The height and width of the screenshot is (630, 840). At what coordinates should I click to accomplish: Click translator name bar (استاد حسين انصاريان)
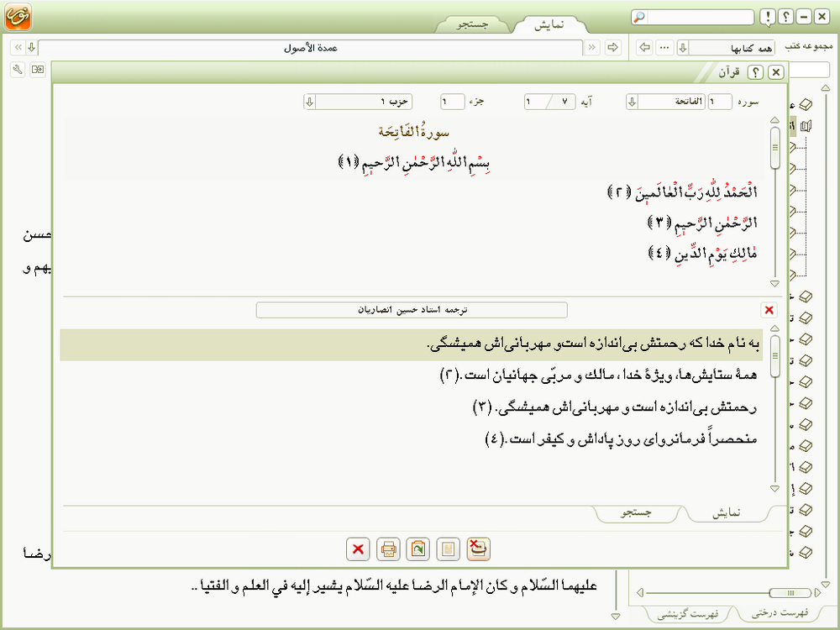tap(412, 310)
